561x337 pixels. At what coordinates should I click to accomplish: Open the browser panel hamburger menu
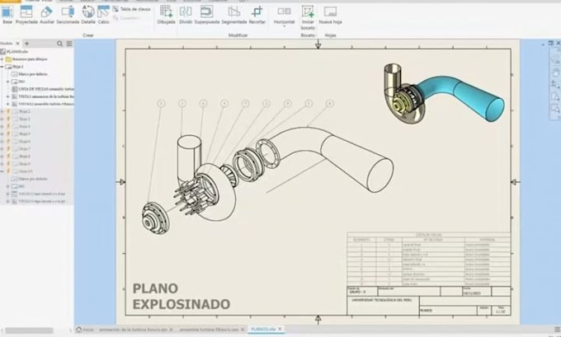pyautogui.click(x=69, y=44)
